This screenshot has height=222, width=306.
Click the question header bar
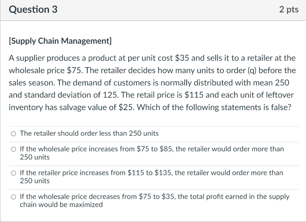(x=153, y=10)
